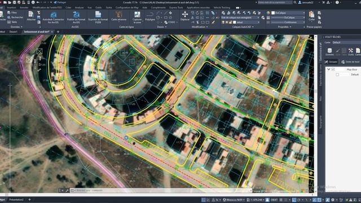This screenshot has width=361, height=203.
Task: Toggle the Map Base layer checkbox
Action: click(333, 69)
